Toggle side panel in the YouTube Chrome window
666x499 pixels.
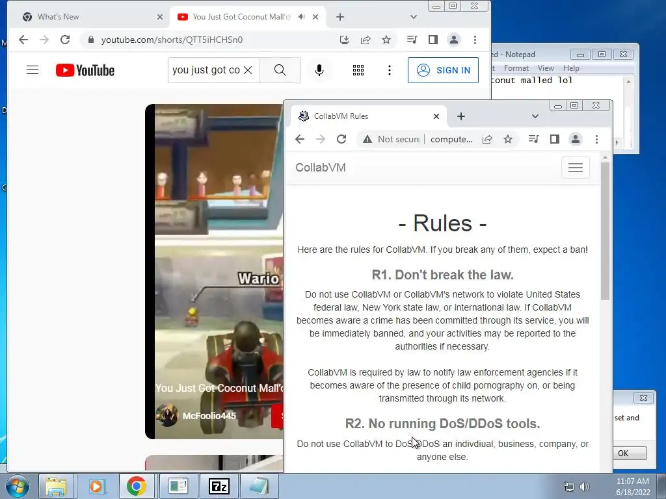pyautogui.click(x=433, y=40)
